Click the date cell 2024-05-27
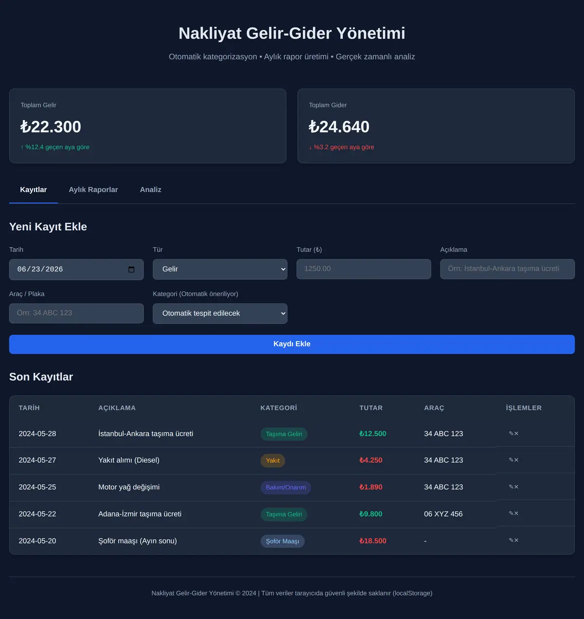This screenshot has width=584, height=619. (x=37, y=460)
